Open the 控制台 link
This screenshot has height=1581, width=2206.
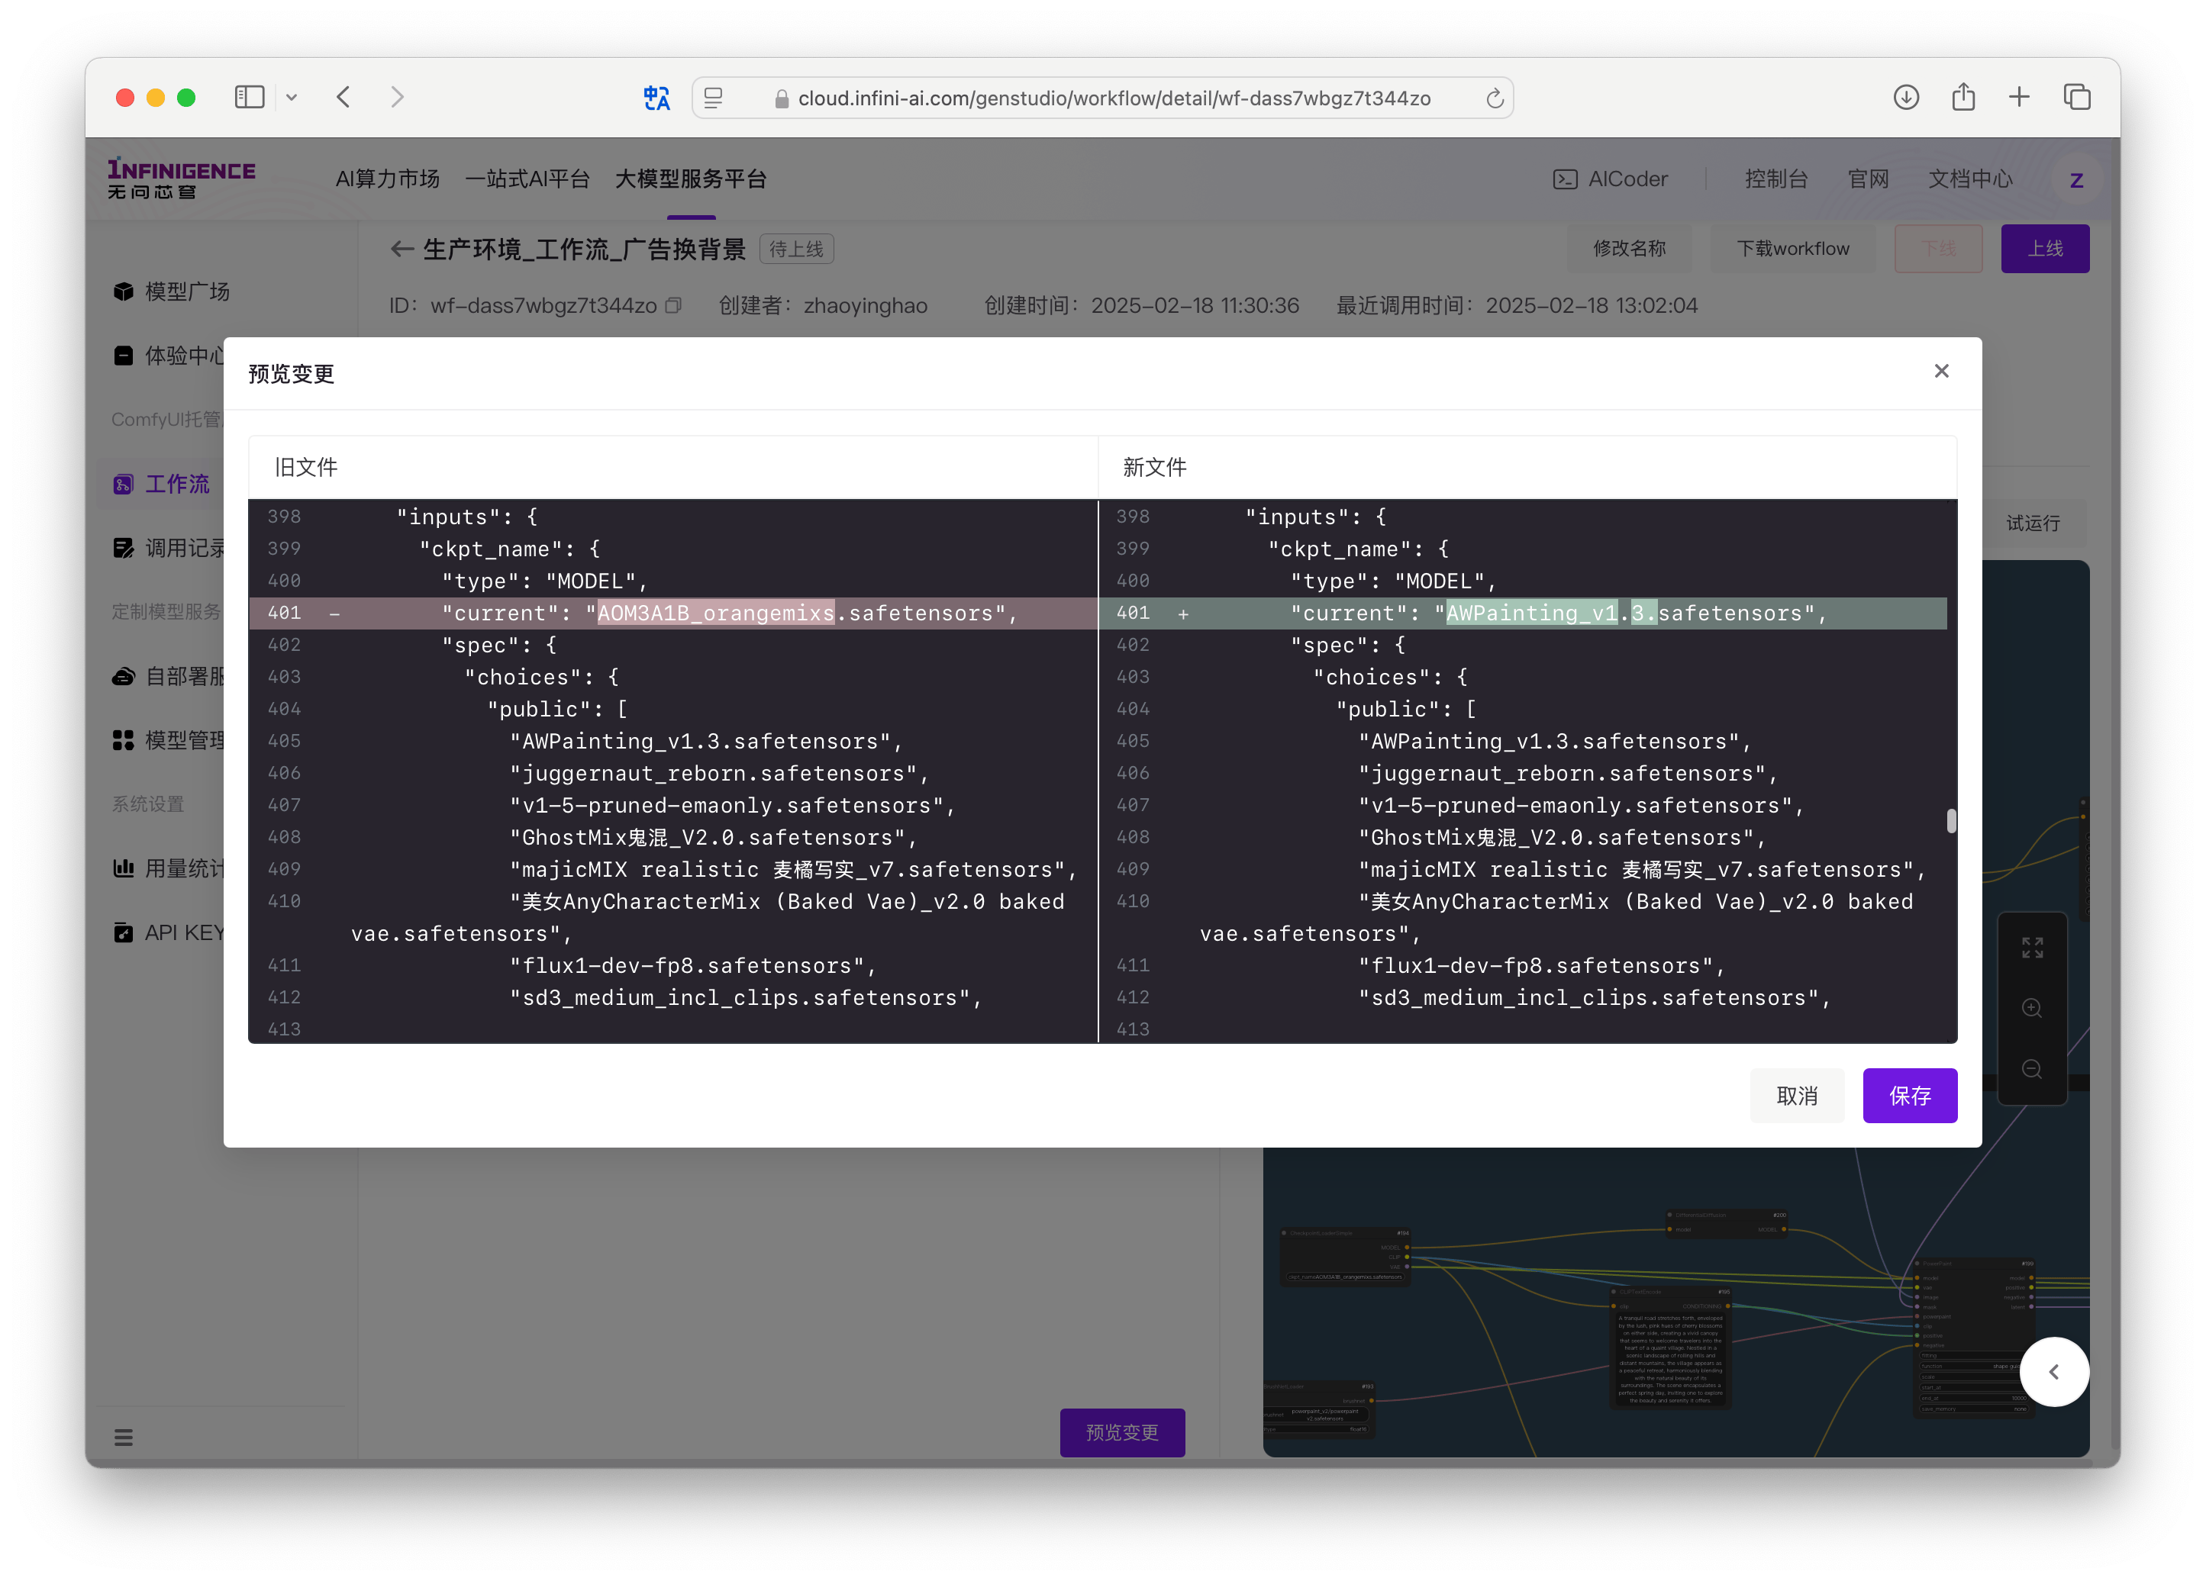(1776, 179)
